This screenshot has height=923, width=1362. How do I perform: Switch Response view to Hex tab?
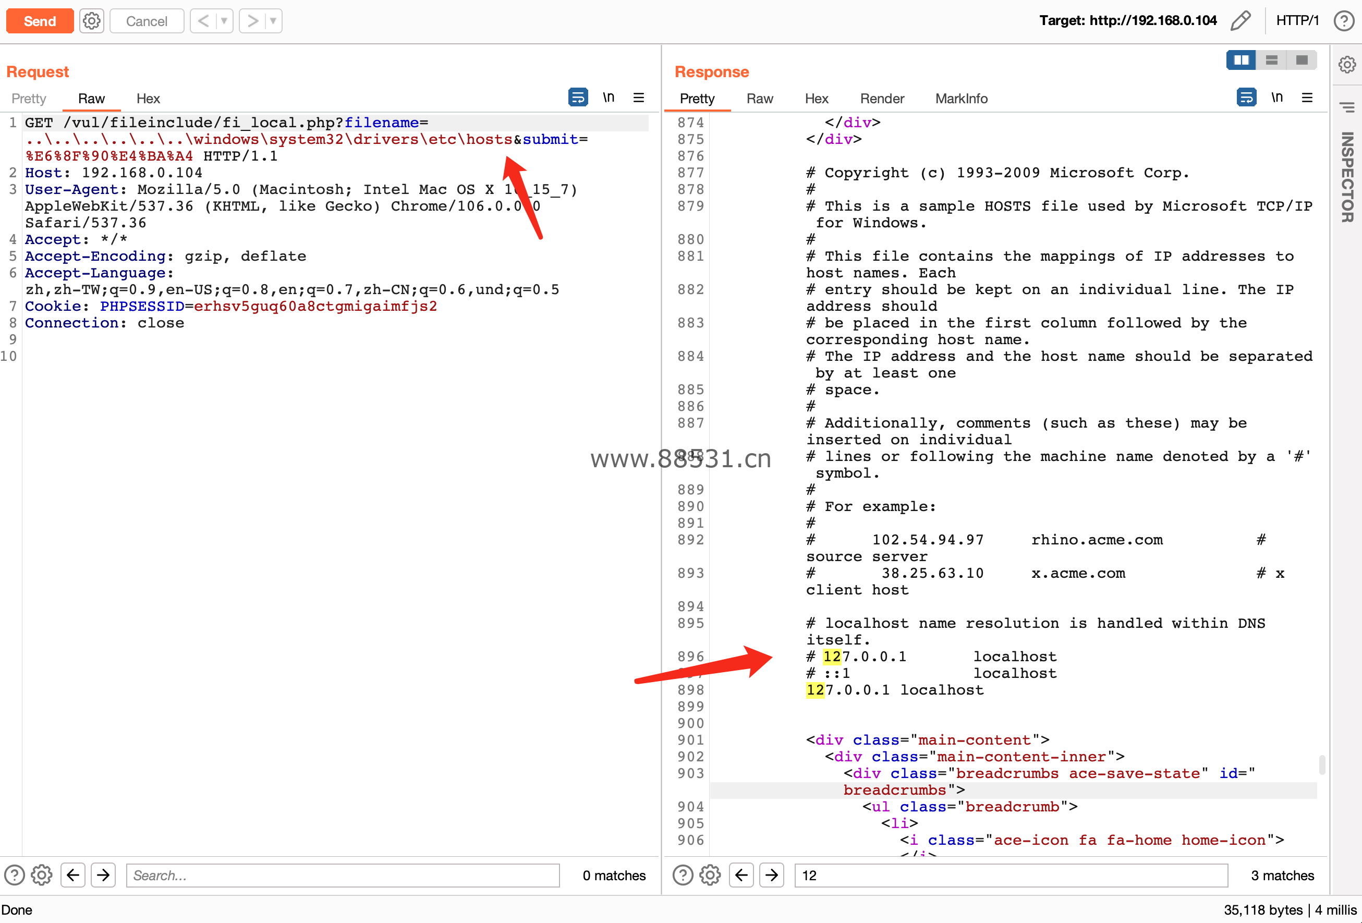pos(817,99)
